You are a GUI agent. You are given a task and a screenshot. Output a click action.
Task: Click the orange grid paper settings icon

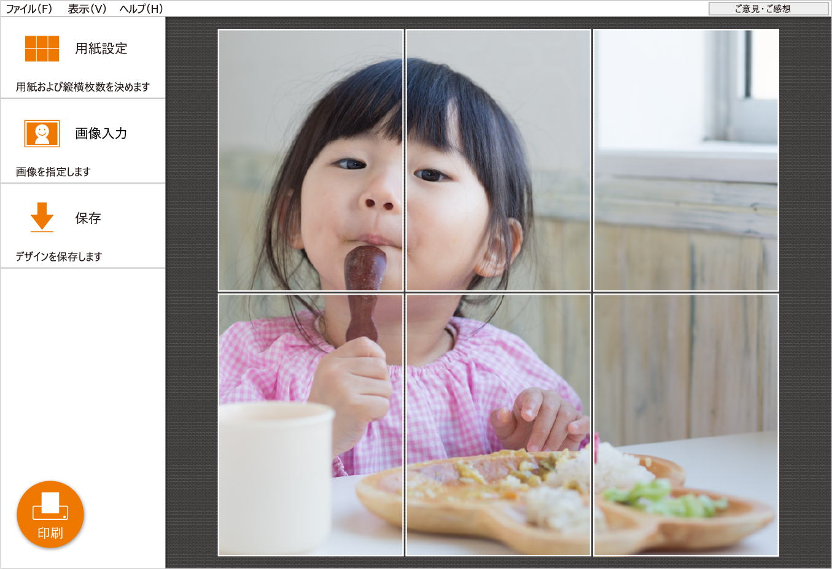click(42, 48)
